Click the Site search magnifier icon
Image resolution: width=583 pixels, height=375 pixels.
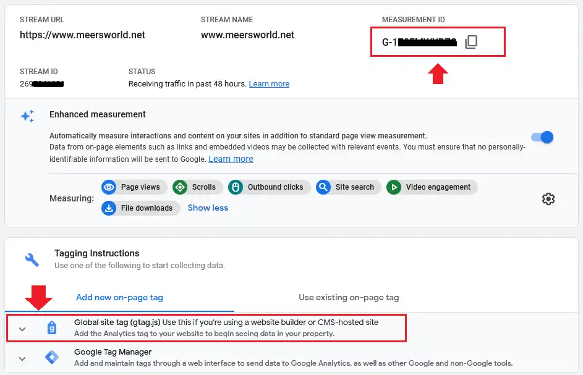point(323,187)
